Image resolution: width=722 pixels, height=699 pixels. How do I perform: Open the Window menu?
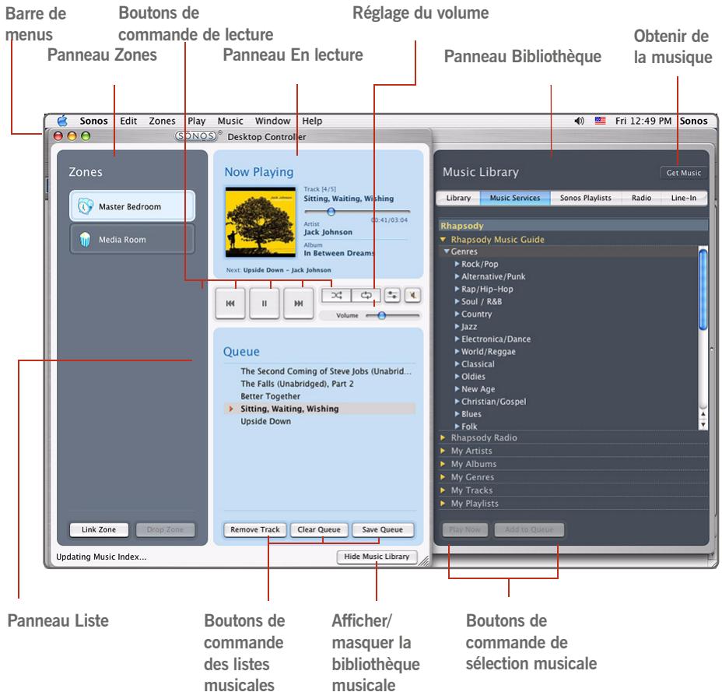[272, 121]
